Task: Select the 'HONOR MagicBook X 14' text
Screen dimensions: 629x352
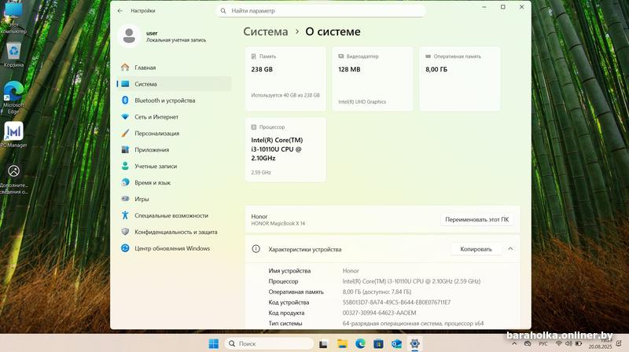Action: coord(278,223)
